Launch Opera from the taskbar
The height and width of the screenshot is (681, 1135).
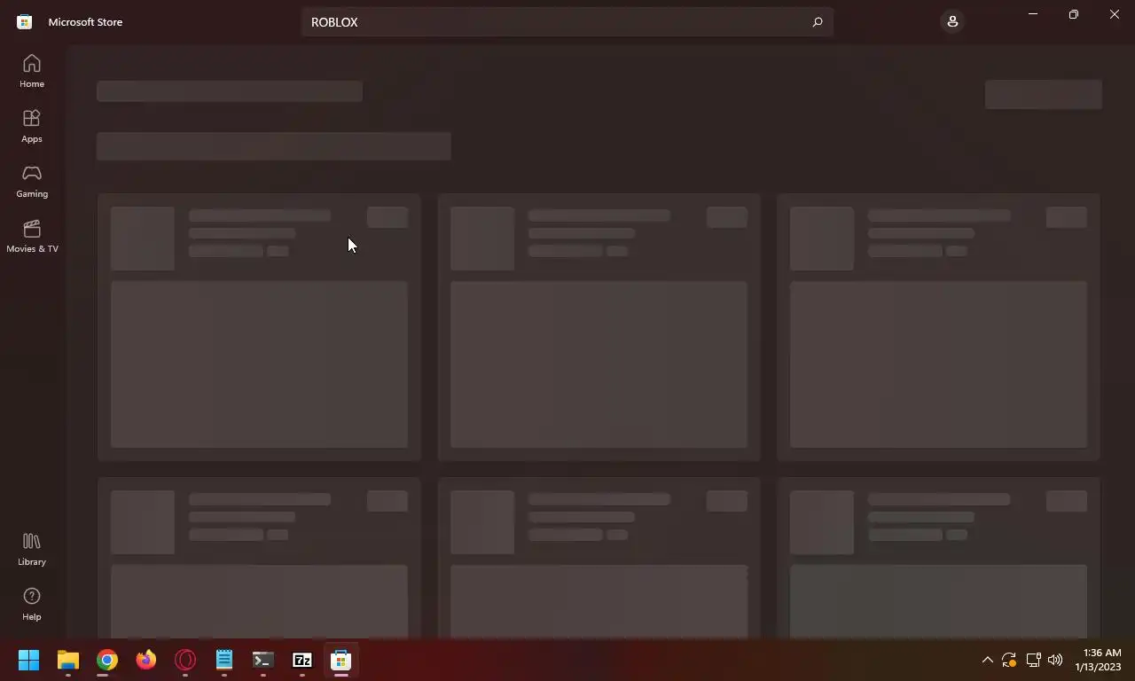pos(185,660)
